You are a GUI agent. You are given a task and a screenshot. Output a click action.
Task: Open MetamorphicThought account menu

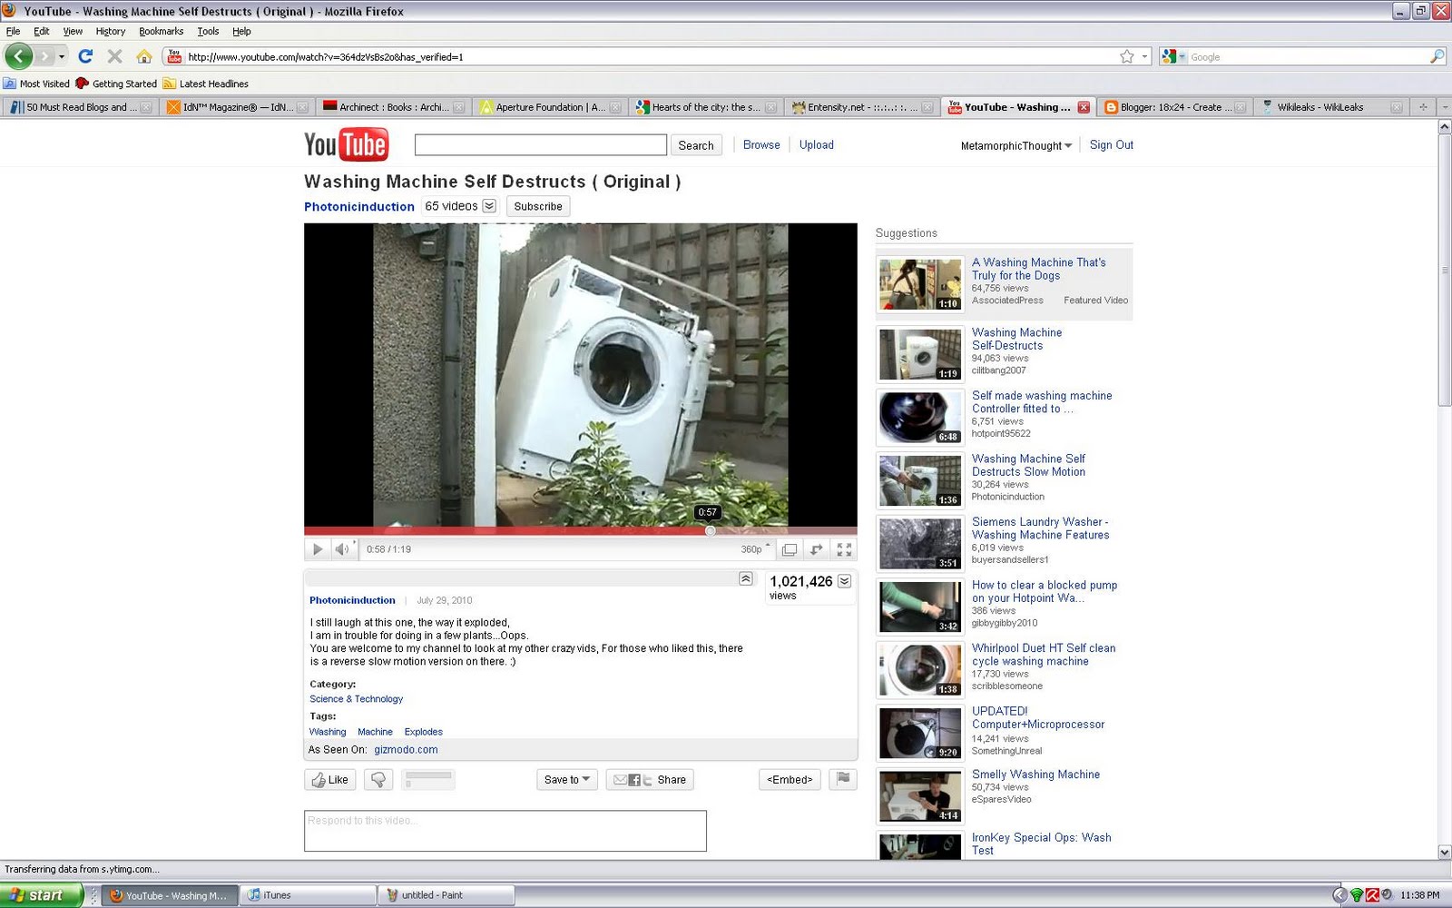tap(1016, 145)
